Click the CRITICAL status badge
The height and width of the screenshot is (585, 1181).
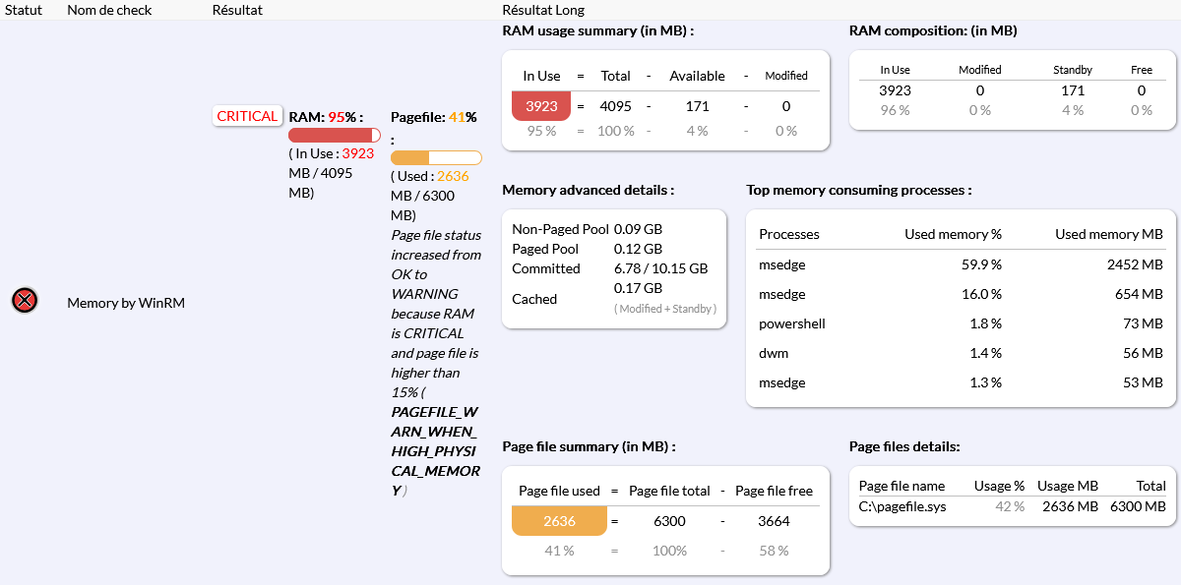click(x=247, y=116)
